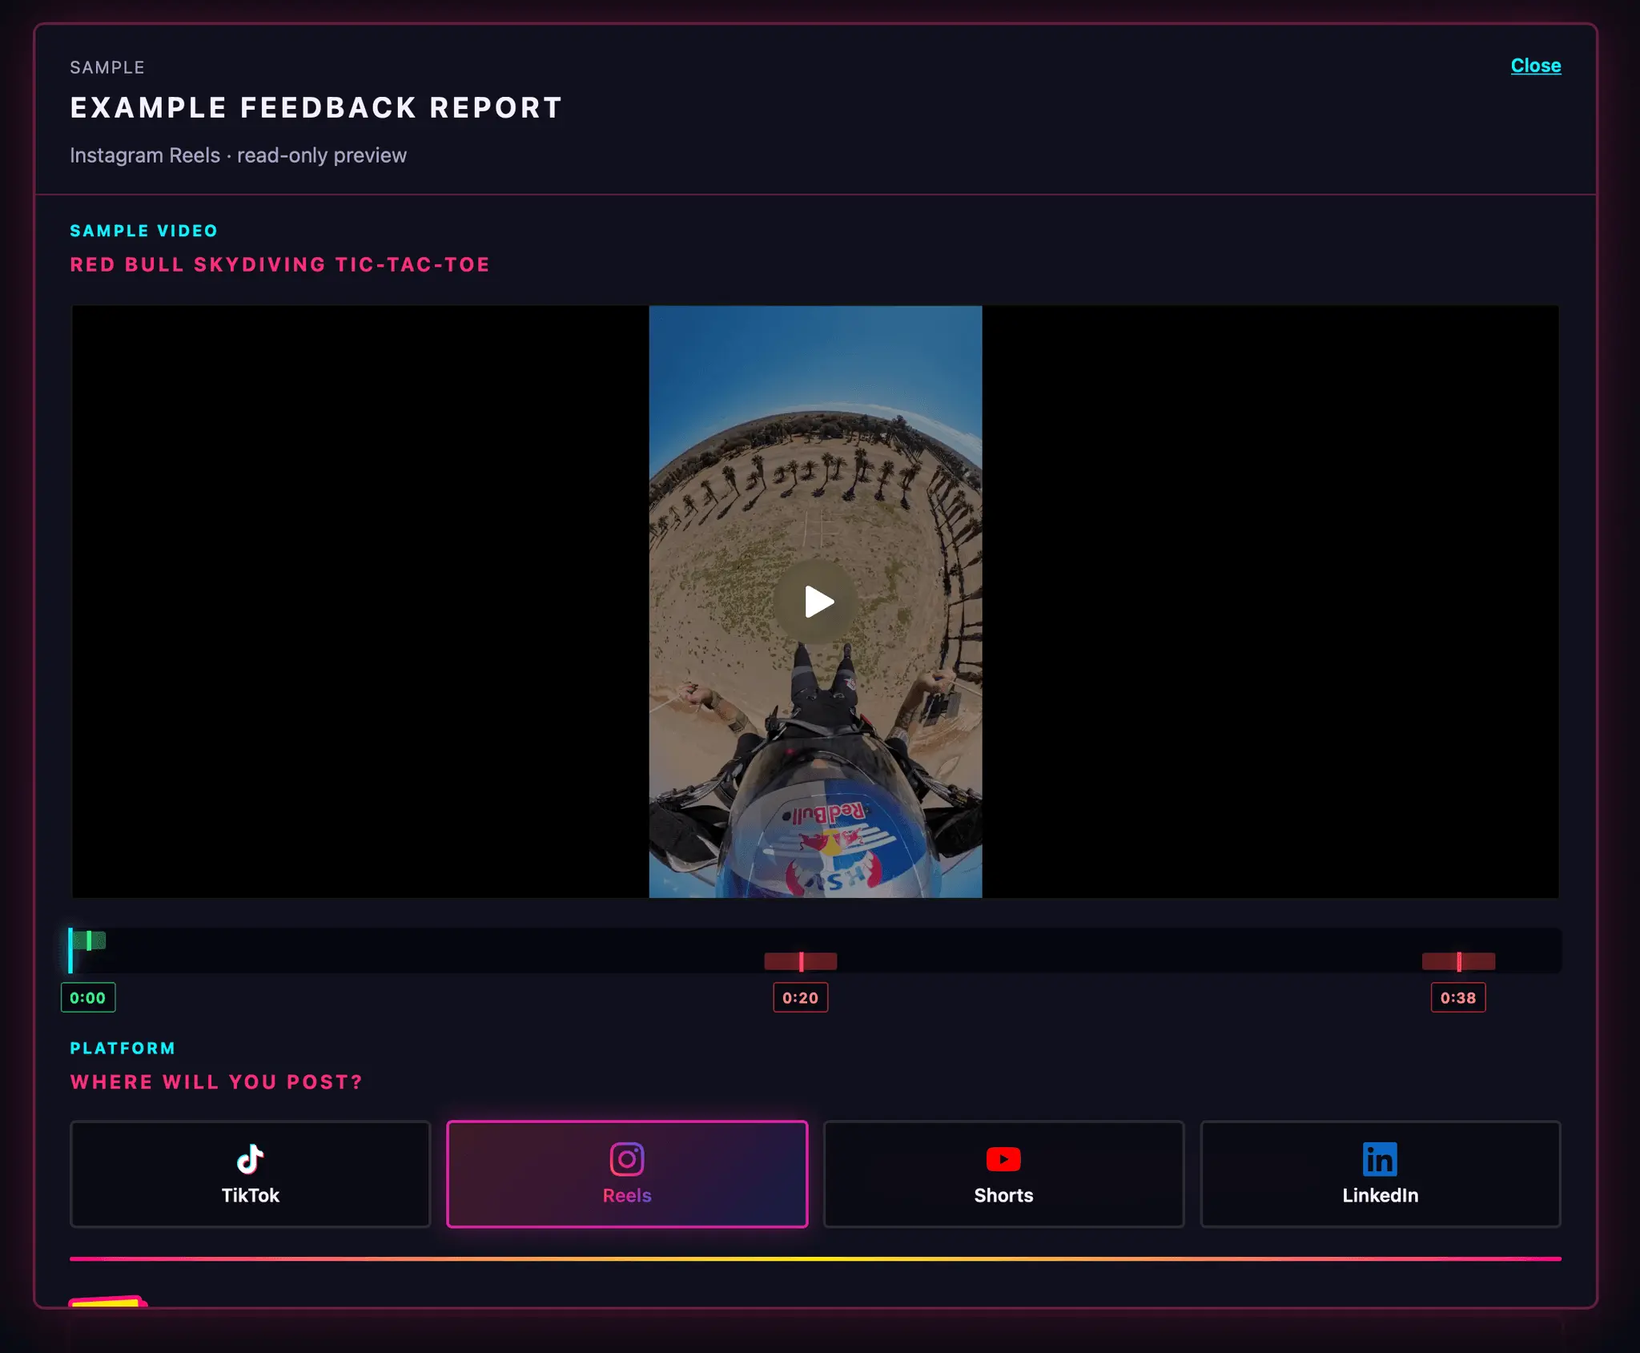Jump to the 0:38 timestamp label
This screenshot has width=1640, height=1353.
coord(1458,997)
